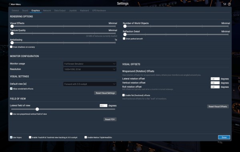The image size is (240, 152).
Task: Enable Draw parked aircraft checkbox
Action: (124, 39)
